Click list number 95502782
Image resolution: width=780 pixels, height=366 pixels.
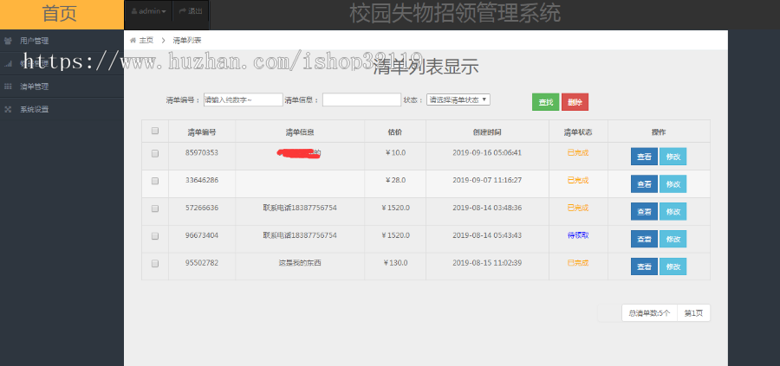click(201, 263)
